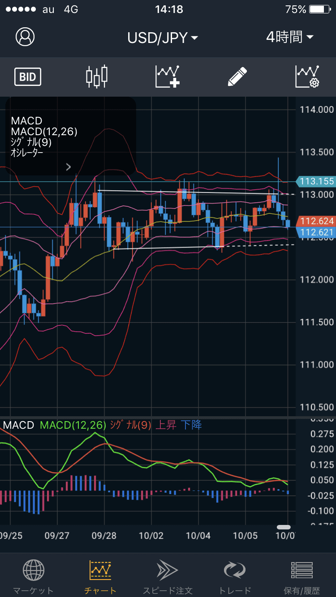
Task: Select the pencil drawing tool
Action: [x=237, y=77]
